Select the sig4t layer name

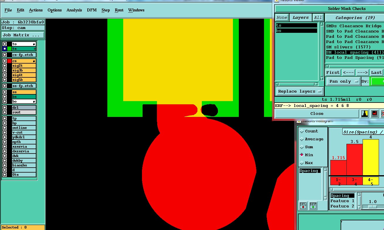(x=24, y=75)
